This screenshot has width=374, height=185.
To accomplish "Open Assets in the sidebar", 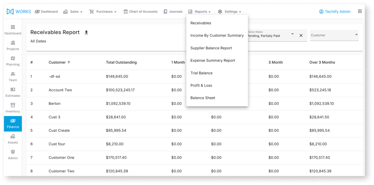I will click(13, 139).
